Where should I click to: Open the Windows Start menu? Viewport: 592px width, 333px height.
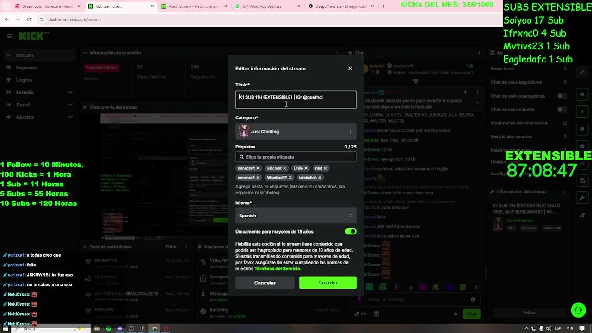6,328
